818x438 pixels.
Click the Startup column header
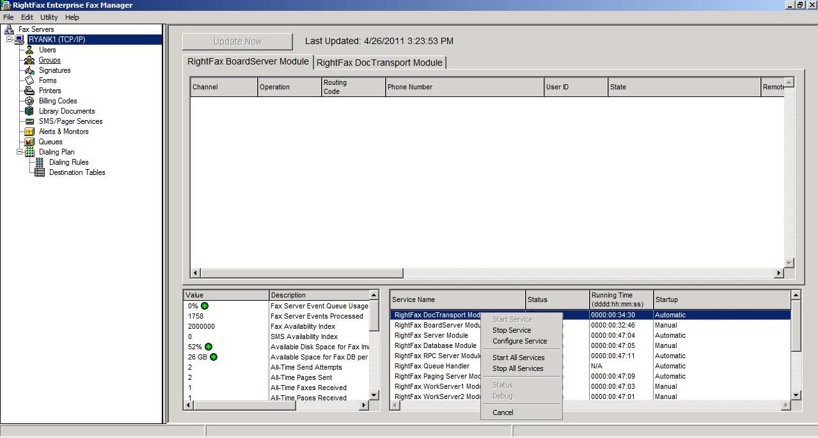(722, 299)
